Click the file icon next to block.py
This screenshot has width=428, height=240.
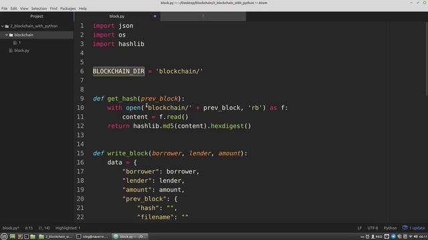point(11,51)
